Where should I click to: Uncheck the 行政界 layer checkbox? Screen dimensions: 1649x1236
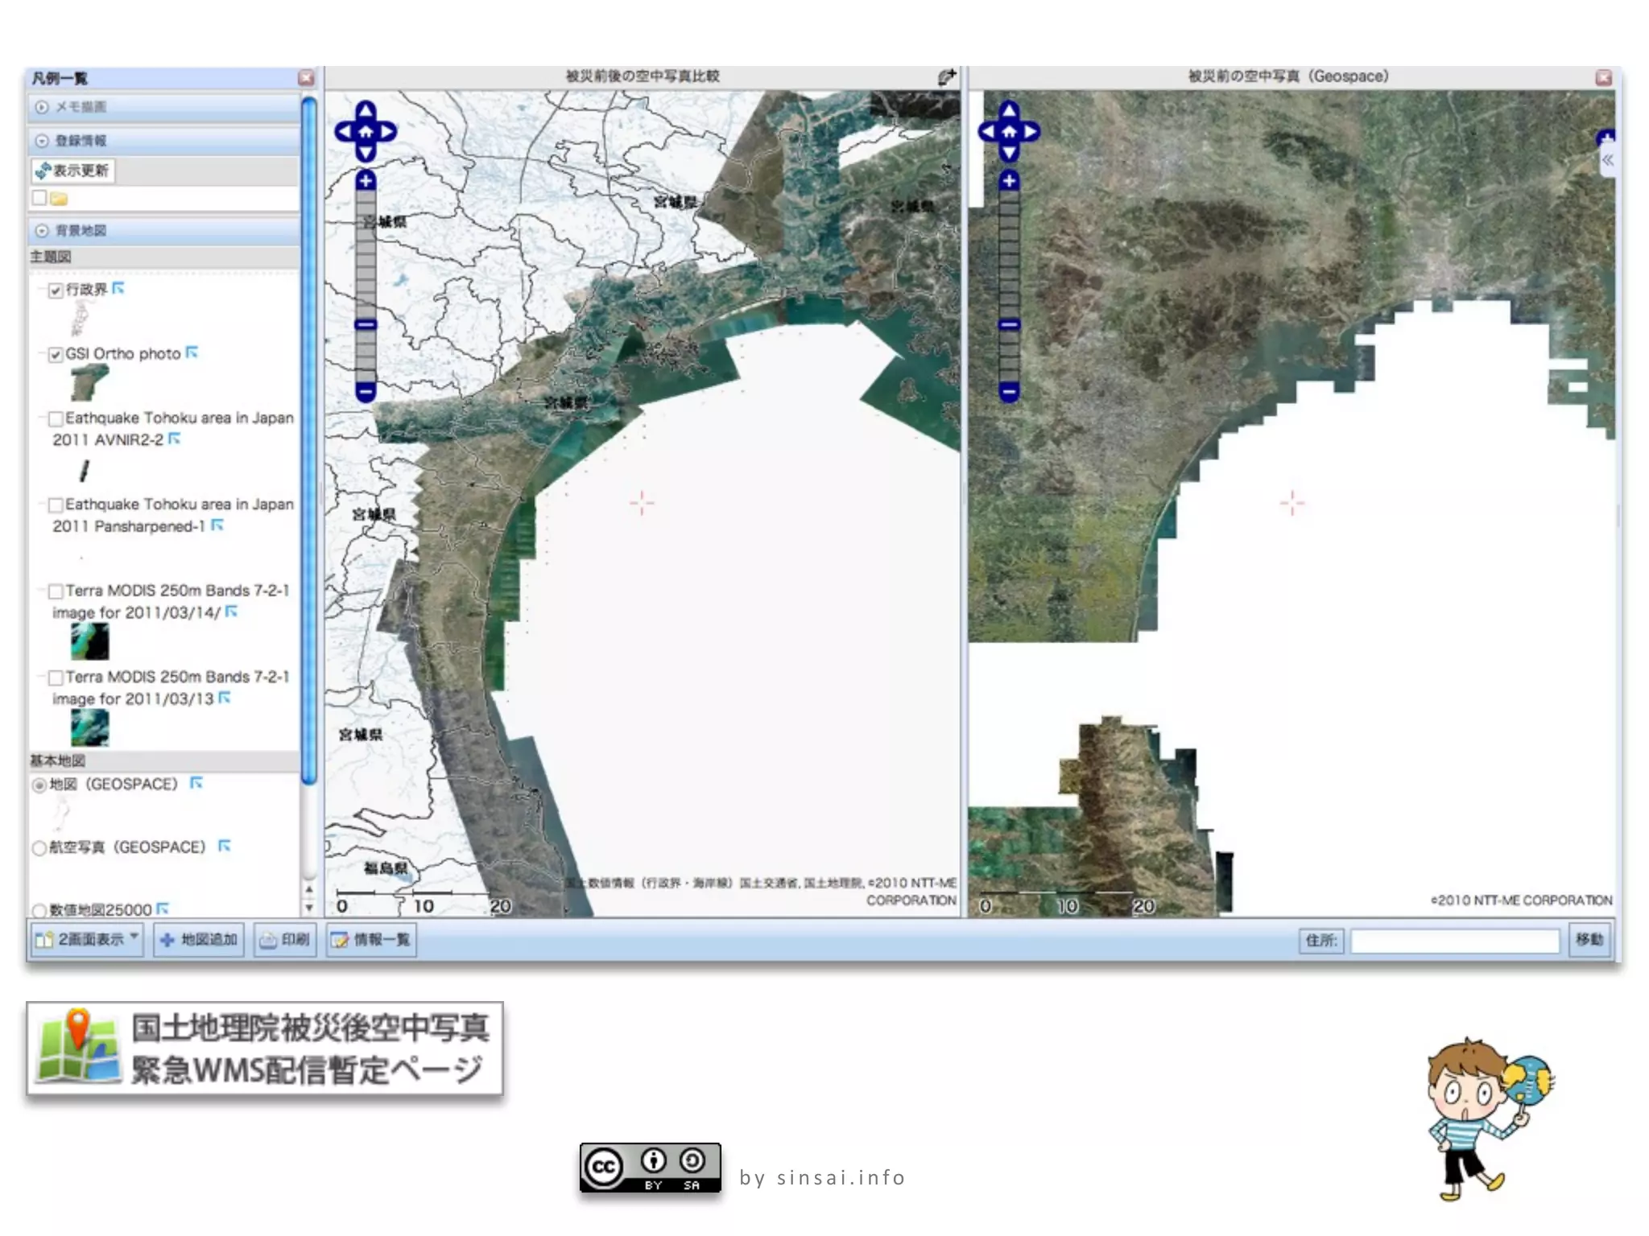[56, 290]
